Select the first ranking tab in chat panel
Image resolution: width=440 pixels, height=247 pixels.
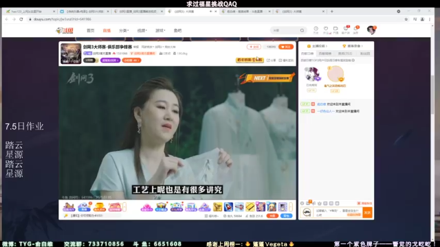tap(307, 54)
